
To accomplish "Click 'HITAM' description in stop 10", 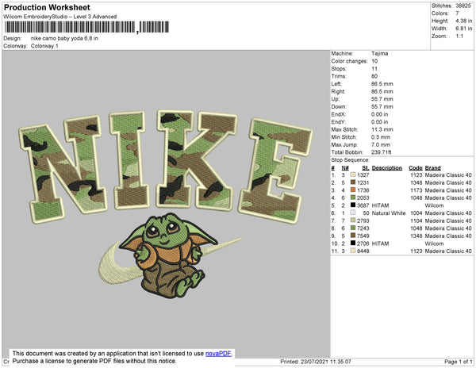I will tap(380, 243).
